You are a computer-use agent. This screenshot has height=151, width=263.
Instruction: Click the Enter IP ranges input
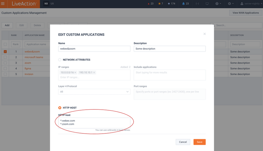click(x=94, y=77)
